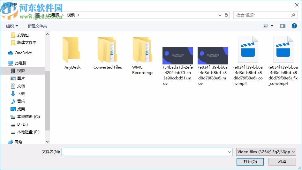Image resolution: width=302 pixels, height=170 pixels.
Task: Open 本地磁盘 (E:) drive
Action: pos(28,132)
